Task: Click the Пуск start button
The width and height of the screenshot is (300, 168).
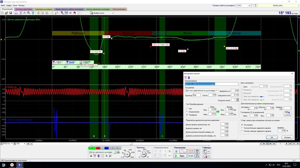Action: [180, 156]
